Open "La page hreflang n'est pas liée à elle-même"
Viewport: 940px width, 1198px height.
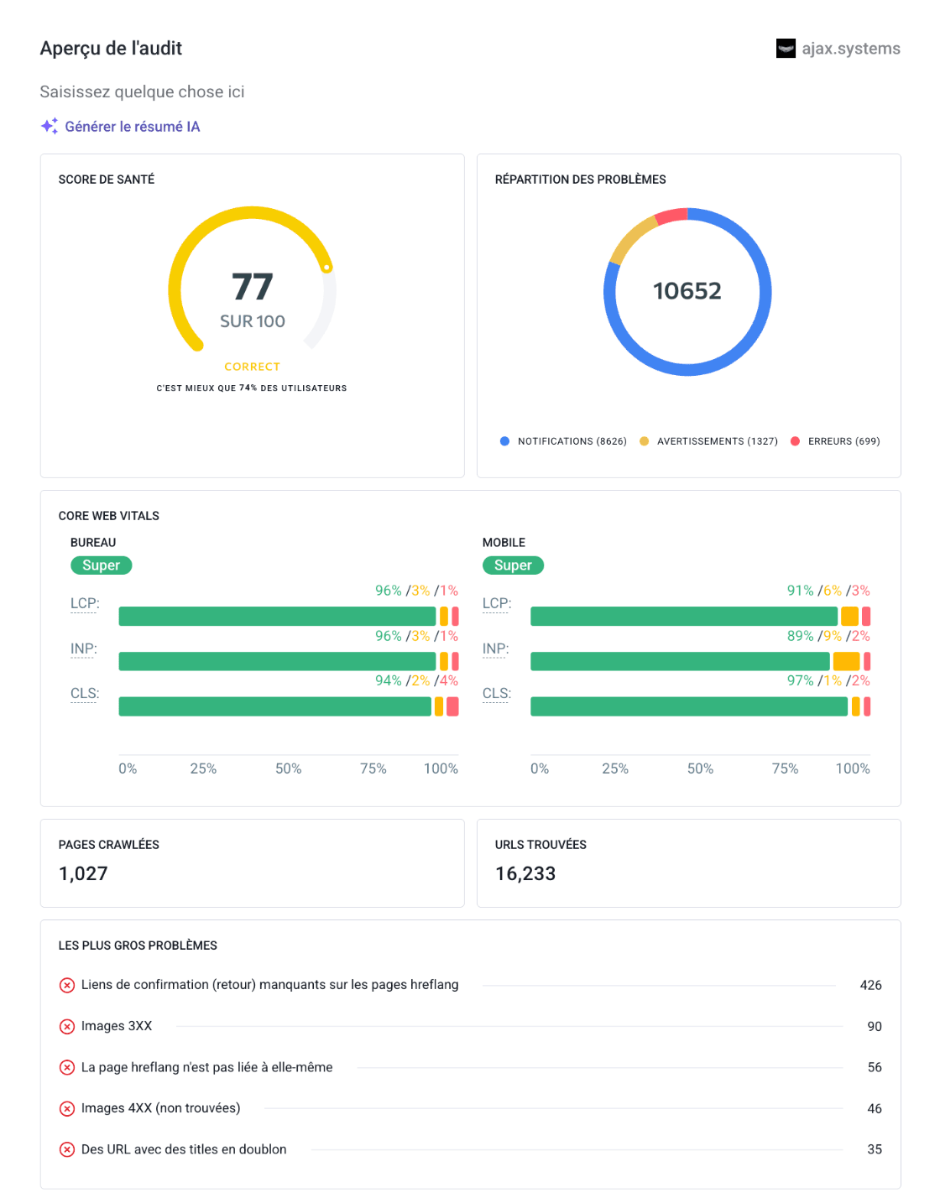coord(207,1067)
